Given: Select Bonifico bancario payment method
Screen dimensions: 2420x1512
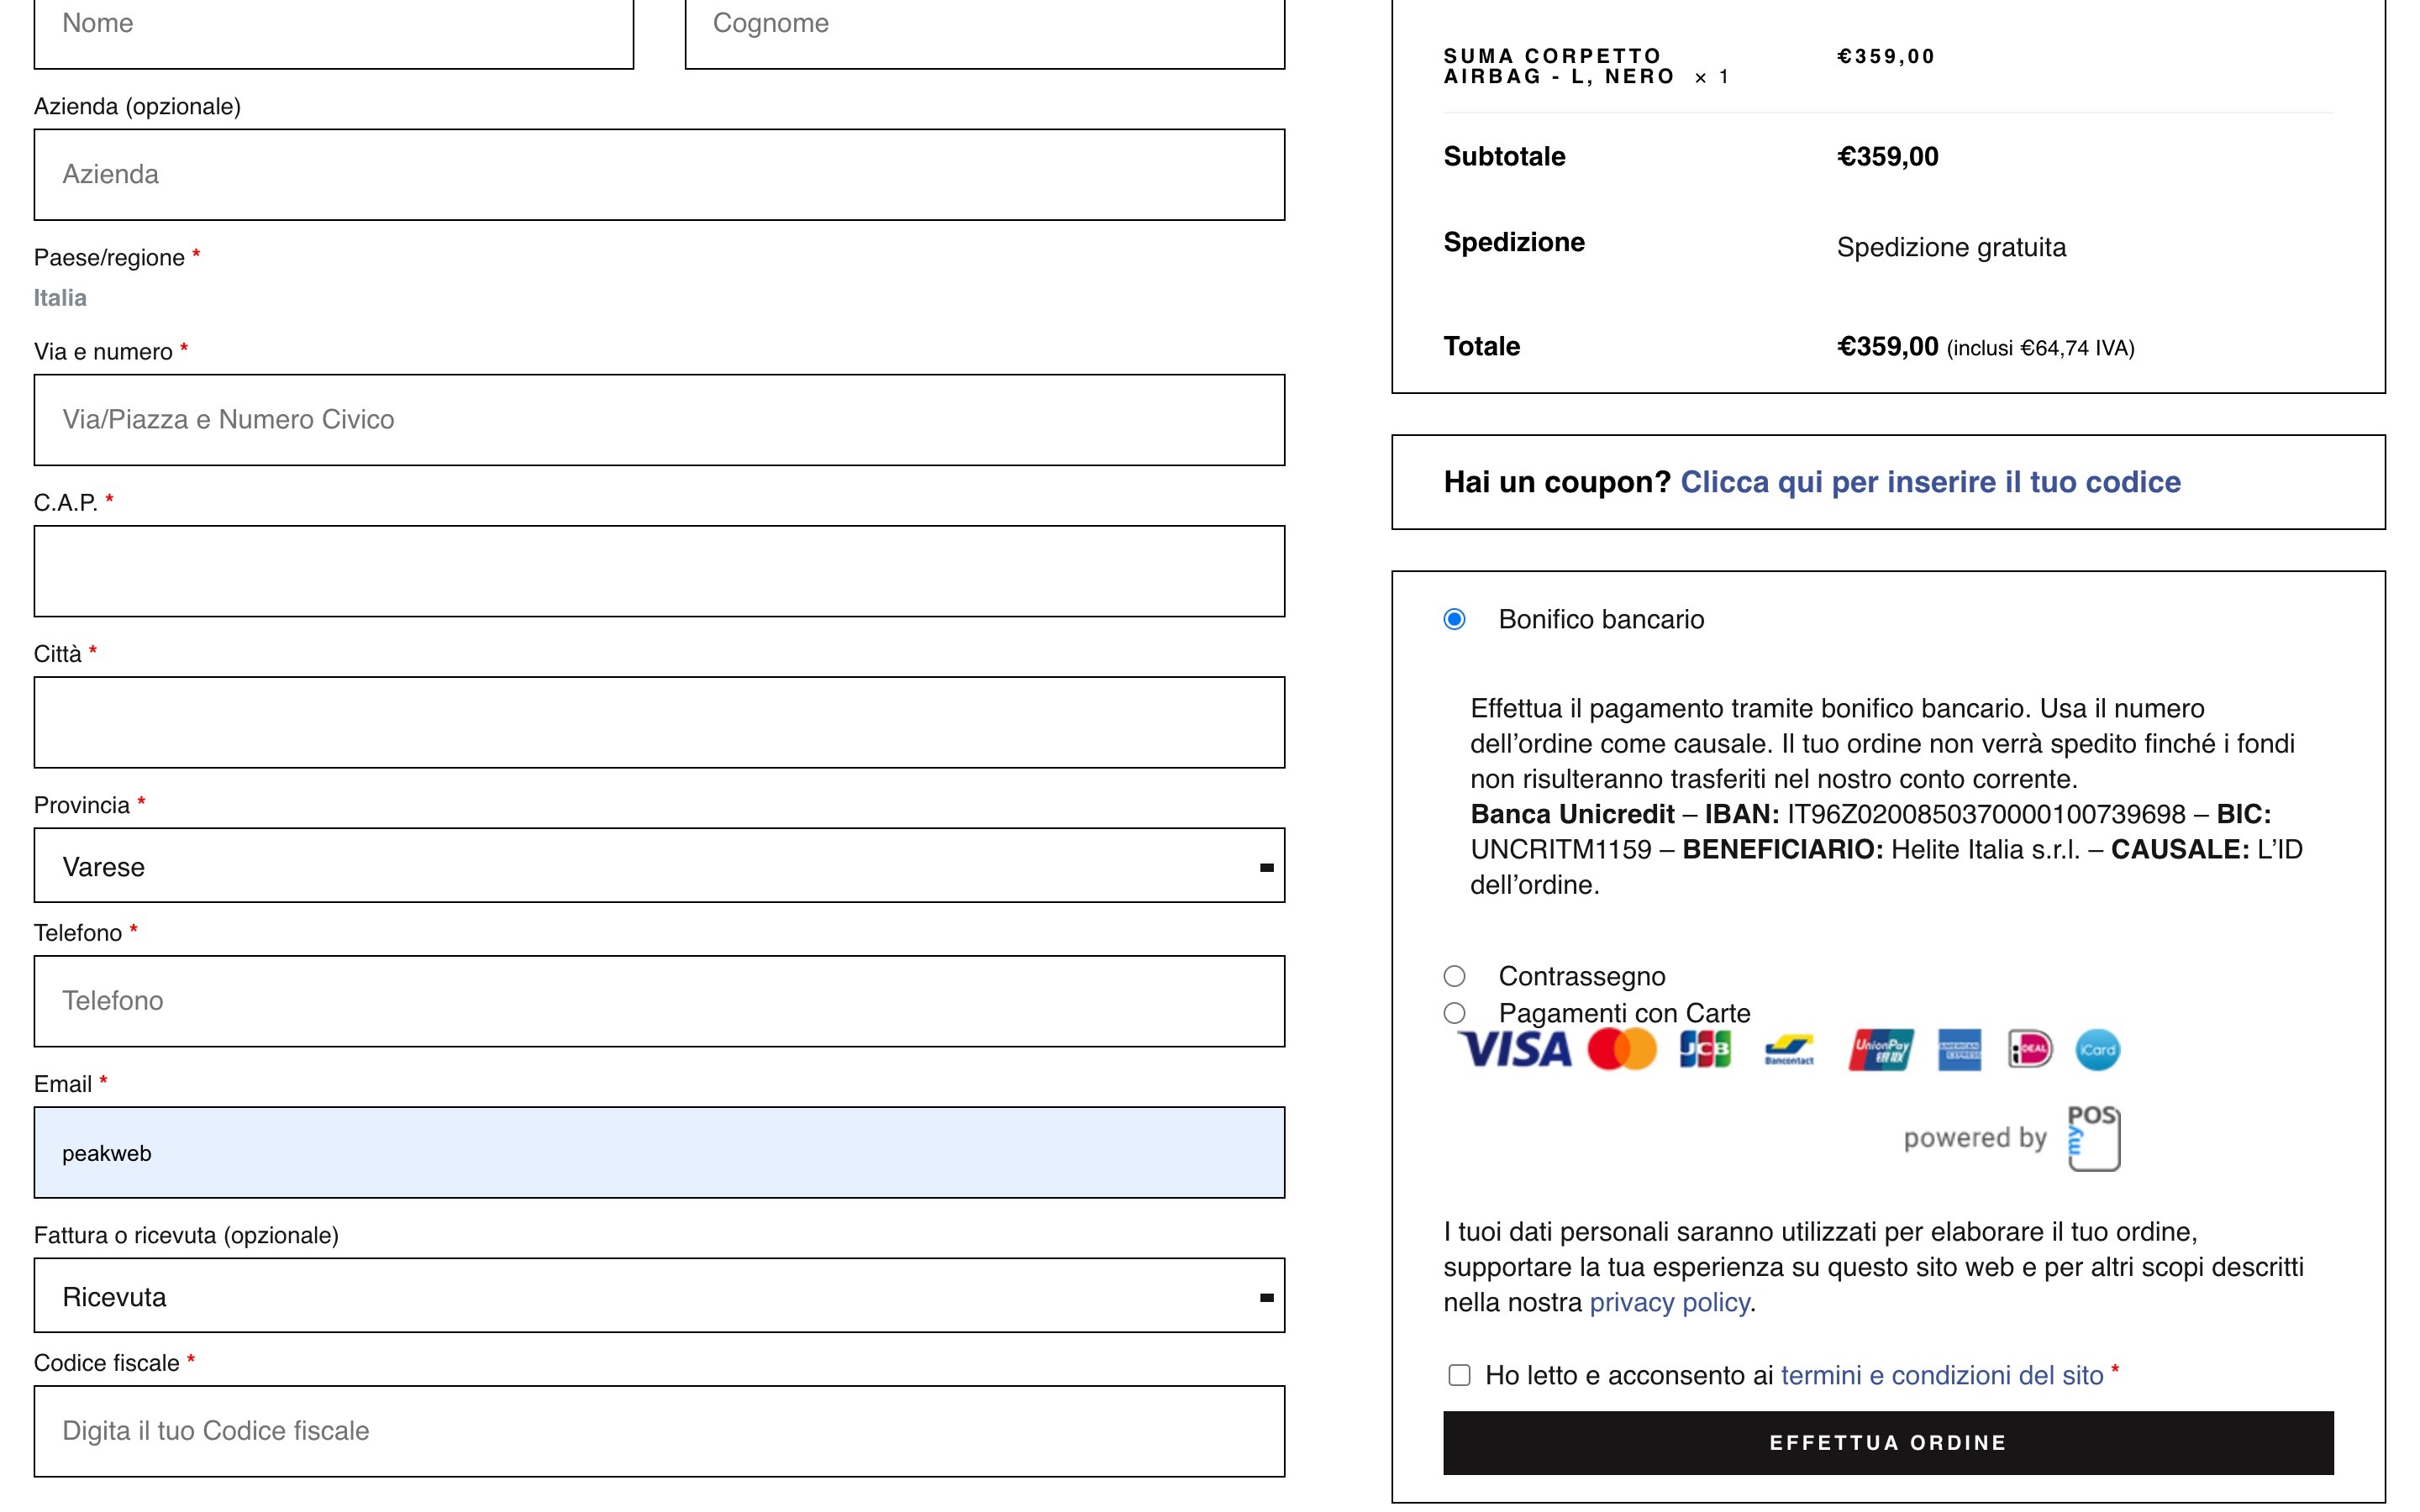Looking at the screenshot, I should point(1455,619).
